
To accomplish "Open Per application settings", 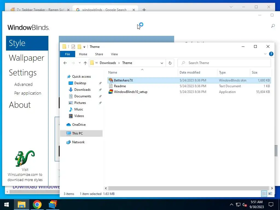I will (x=28, y=93).
